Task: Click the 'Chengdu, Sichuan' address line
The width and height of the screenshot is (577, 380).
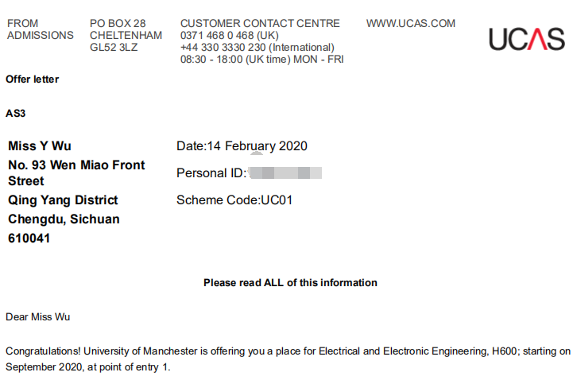Action: coord(64,219)
